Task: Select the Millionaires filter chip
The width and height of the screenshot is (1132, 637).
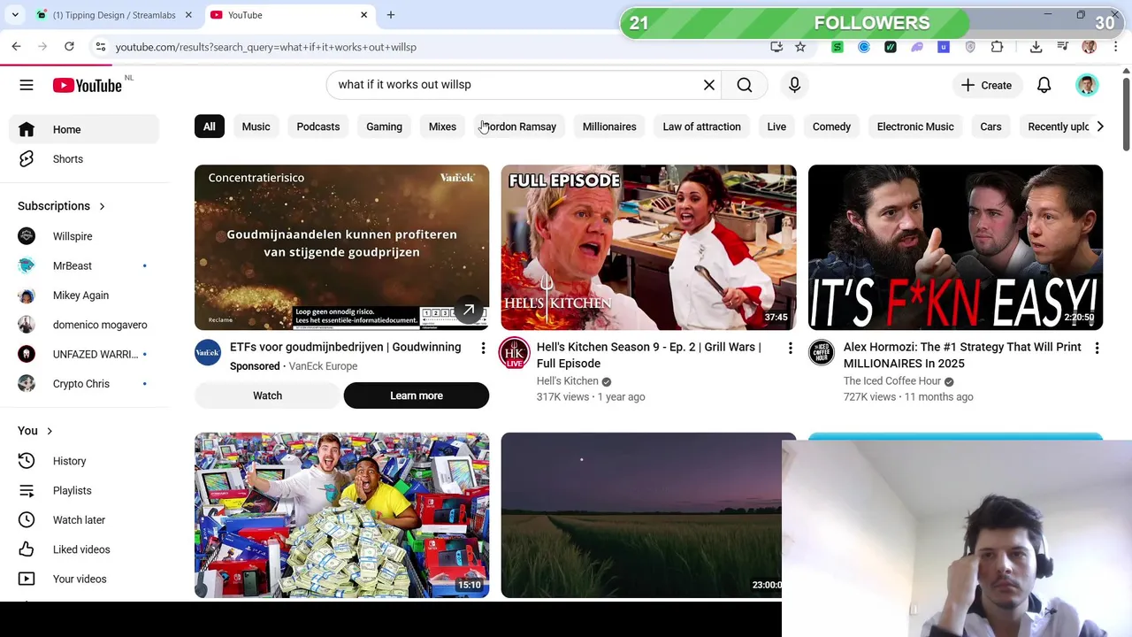Action: pos(609,127)
